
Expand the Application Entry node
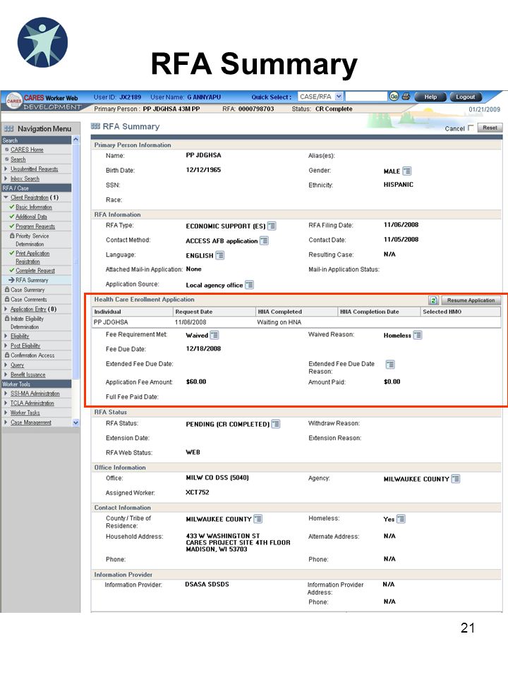click(6, 309)
